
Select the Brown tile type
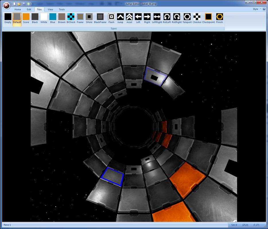[61, 18]
